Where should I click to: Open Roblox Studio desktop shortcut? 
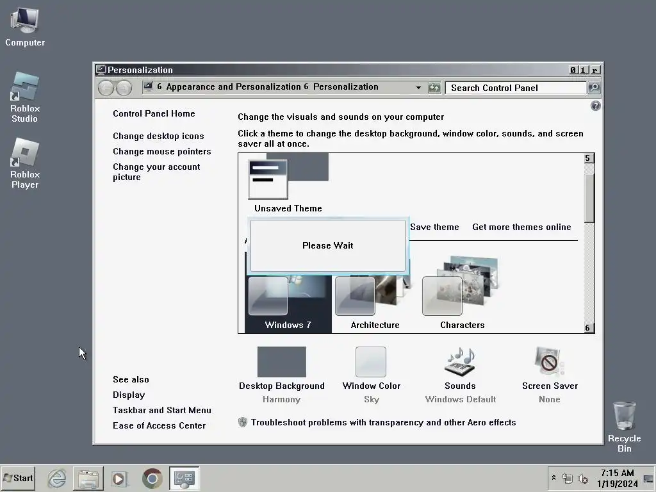click(25, 97)
